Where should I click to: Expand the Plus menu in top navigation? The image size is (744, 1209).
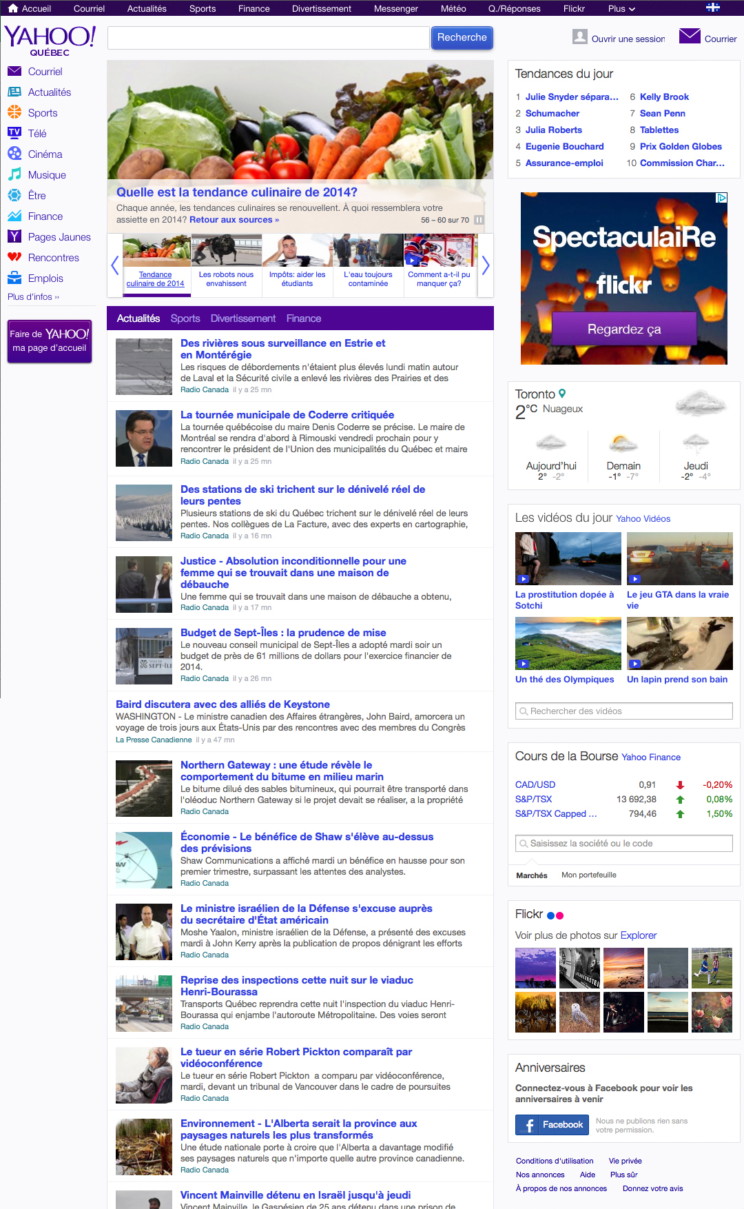621,9
